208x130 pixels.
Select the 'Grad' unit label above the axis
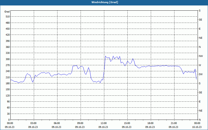tap(7, 12)
